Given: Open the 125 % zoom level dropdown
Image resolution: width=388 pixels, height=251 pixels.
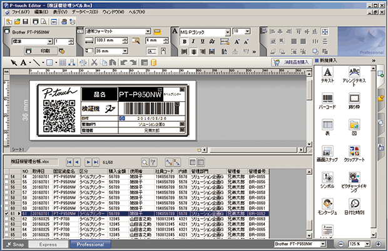Looking at the screenshot, I should click(367, 244).
